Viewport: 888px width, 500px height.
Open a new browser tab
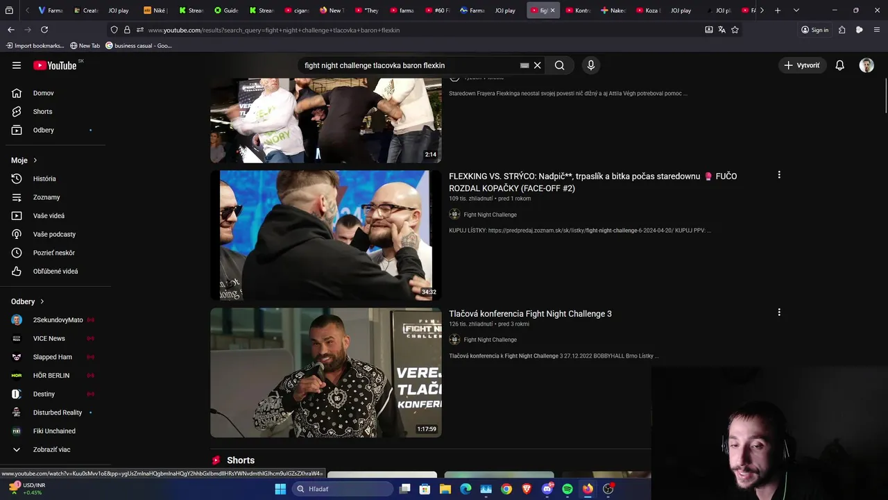pyautogui.click(x=778, y=10)
